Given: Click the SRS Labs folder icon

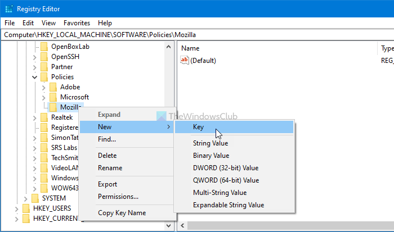Looking at the screenshot, I should [x=44, y=148].
